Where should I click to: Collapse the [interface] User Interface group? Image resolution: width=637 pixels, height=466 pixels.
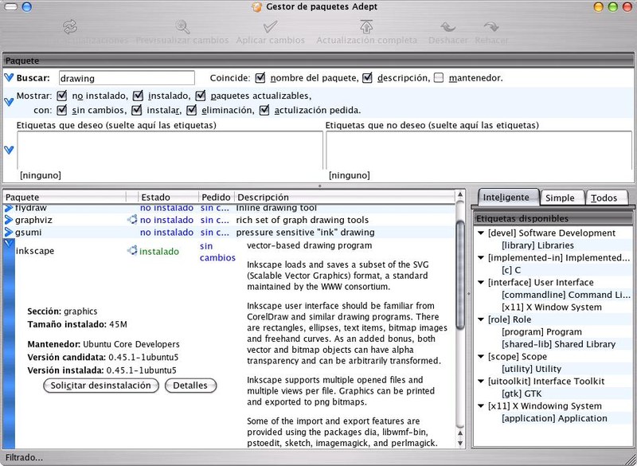(x=481, y=282)
